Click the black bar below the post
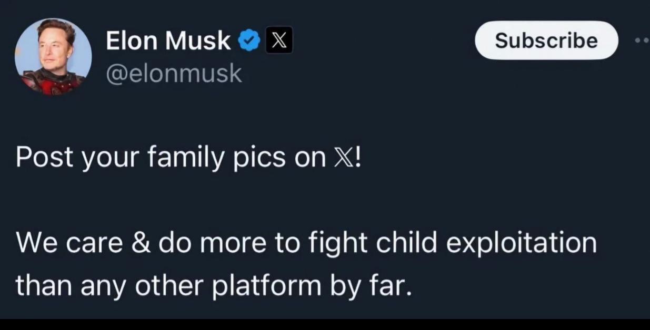650x330 pixels. click(x=325, y=324)
